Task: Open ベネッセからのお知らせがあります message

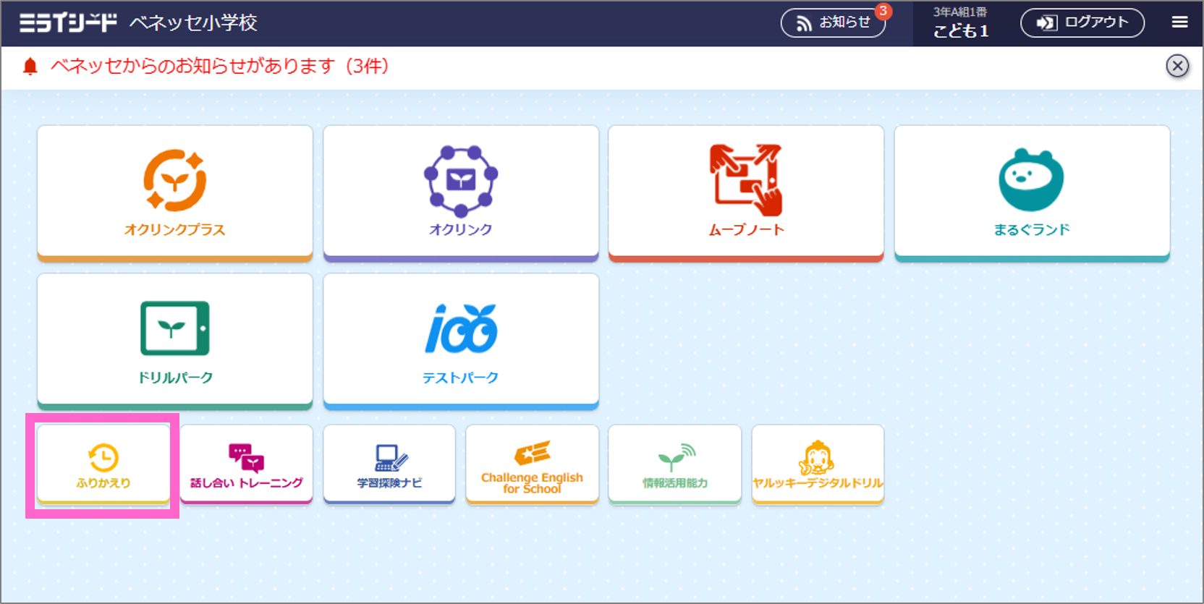Action: [220, 67]
